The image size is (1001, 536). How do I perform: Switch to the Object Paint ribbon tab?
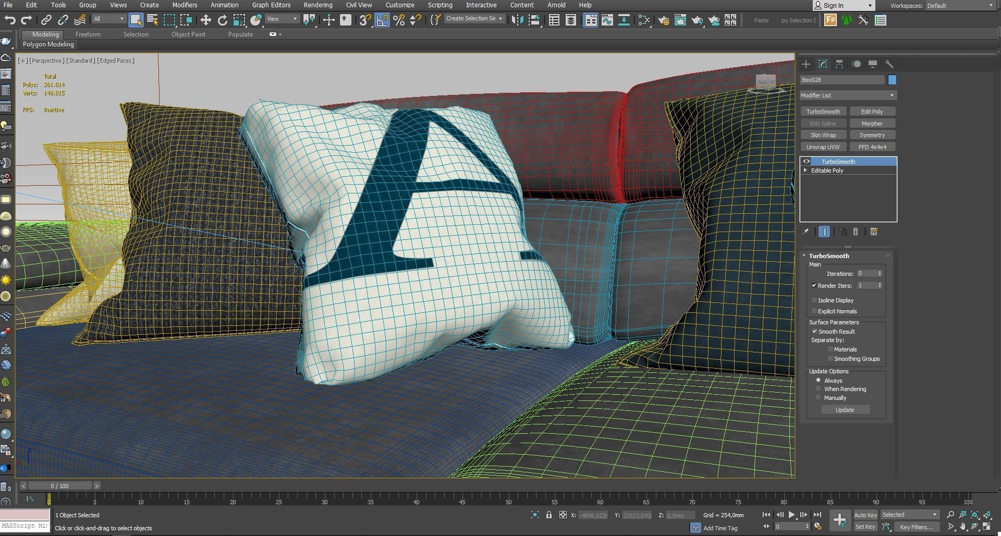coord(188,34)
